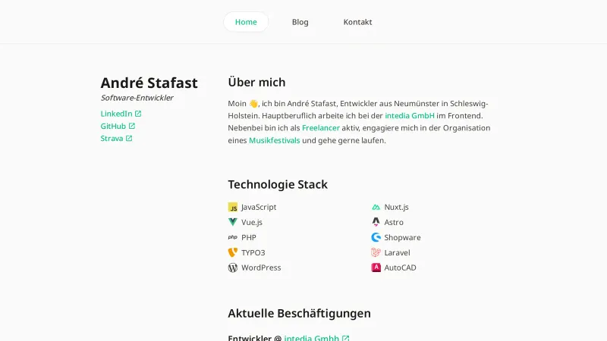Click the Nuxt.js logo icon
This screenshot has width=607, height=341.
coord(376,207)
